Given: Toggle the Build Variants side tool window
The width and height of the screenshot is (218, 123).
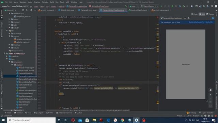Looking at the screenshot, I should pos(2,103).
